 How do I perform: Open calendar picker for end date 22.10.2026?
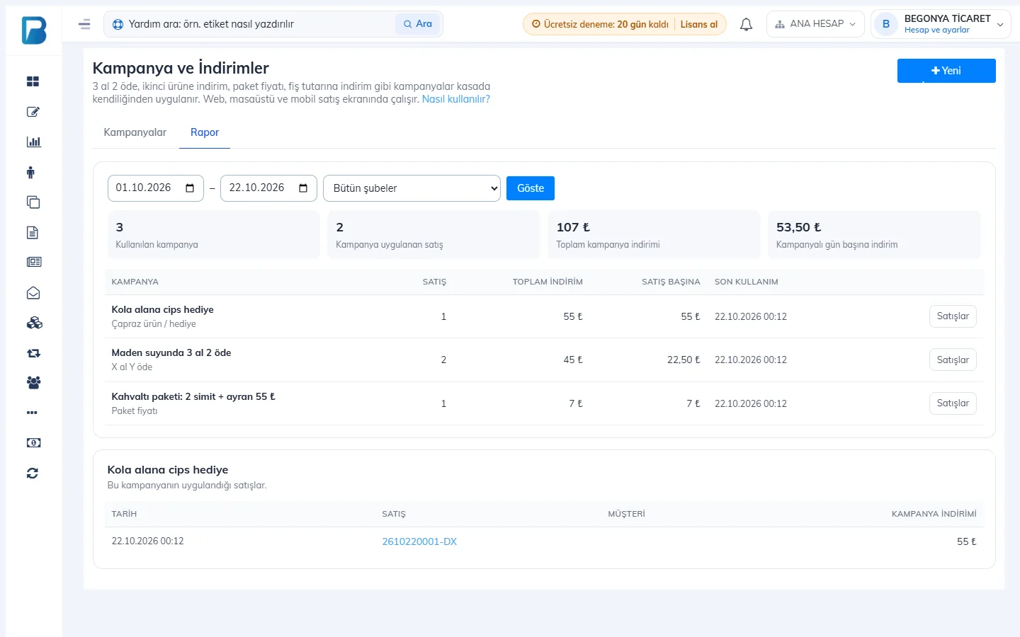[x=303, y=188]
